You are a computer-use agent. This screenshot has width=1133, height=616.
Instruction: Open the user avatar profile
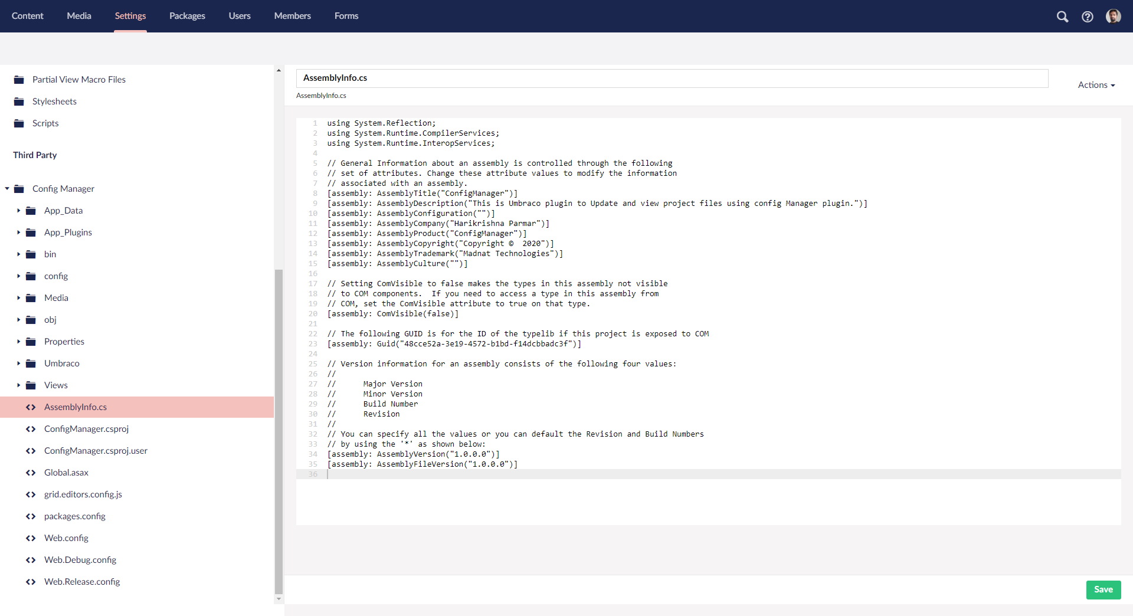(x=1114, y=17)
